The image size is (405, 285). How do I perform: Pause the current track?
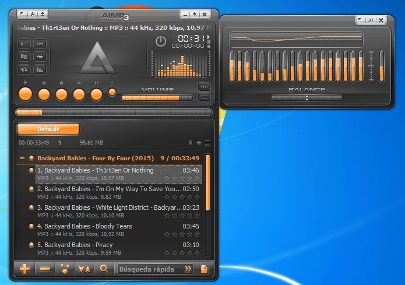[x=44, y=94]
